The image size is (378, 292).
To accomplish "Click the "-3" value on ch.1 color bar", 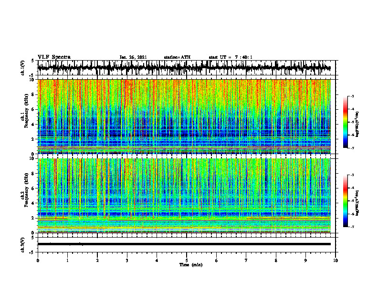I will click(352, 96).
